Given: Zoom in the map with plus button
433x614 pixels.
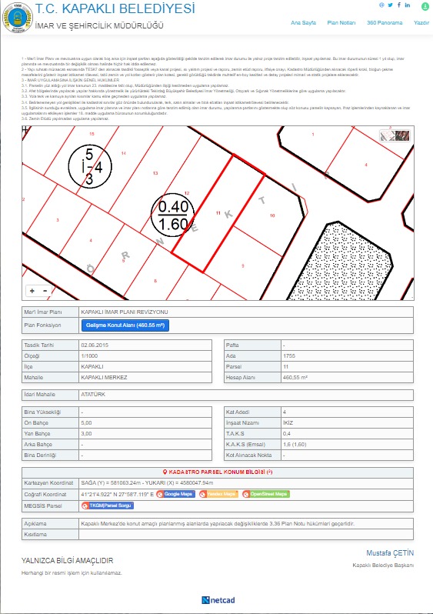Looking at the screenshot, I should coord(32,291).
